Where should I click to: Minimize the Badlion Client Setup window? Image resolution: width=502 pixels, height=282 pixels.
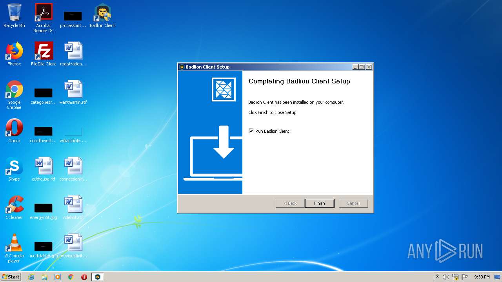click(x=355, y=67)
